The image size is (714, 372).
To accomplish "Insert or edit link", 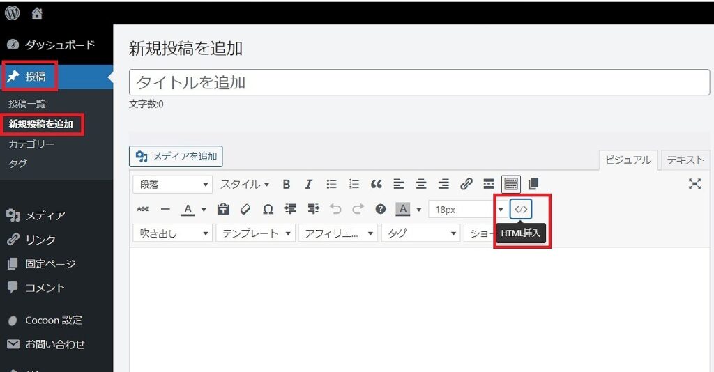I will pyautogui.click(x=466, y=184).
